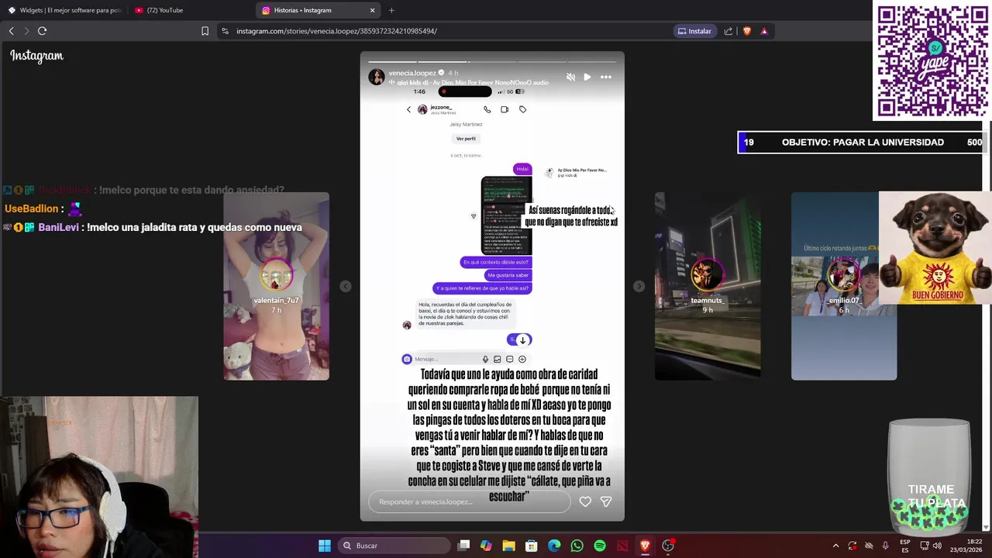View site information icon beside the URL
992x558 pixels.
(x=225, y=31)
